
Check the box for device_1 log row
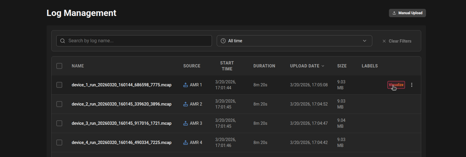(59, 85)
